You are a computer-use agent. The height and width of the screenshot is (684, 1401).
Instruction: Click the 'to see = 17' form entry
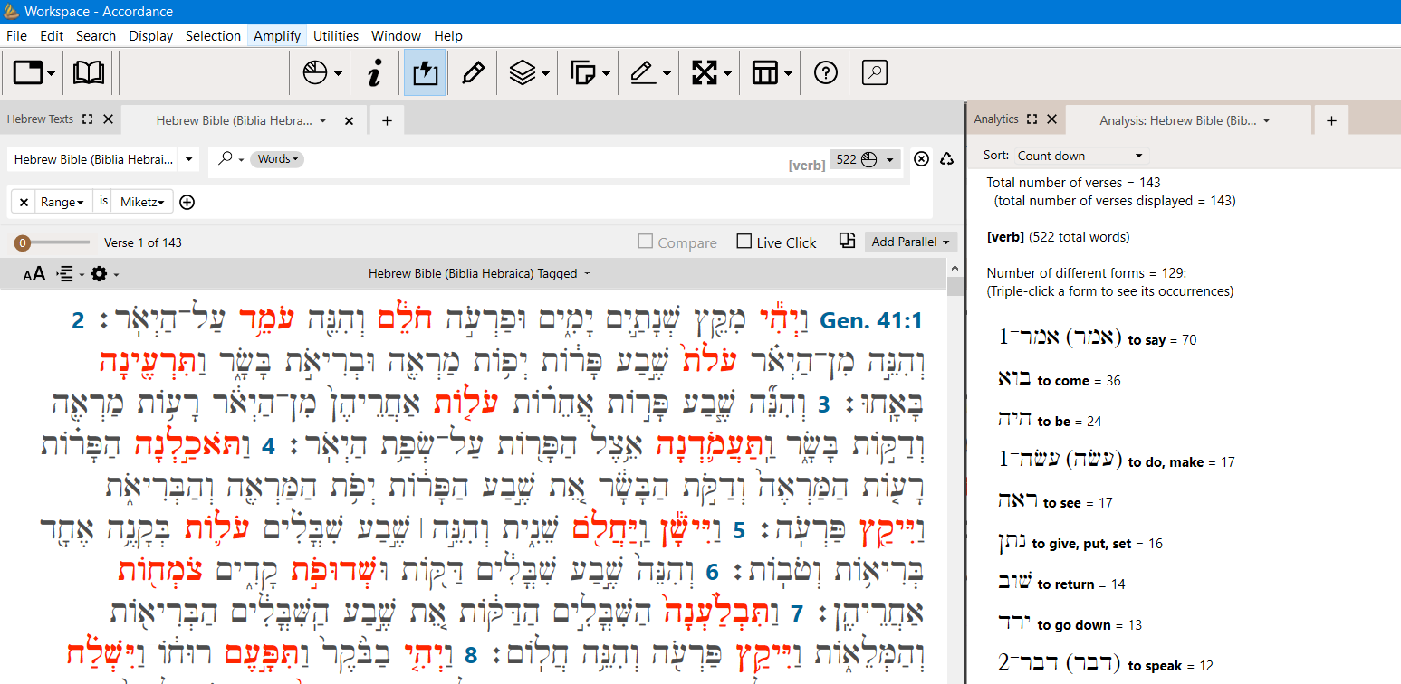[x=1055, y=502]
